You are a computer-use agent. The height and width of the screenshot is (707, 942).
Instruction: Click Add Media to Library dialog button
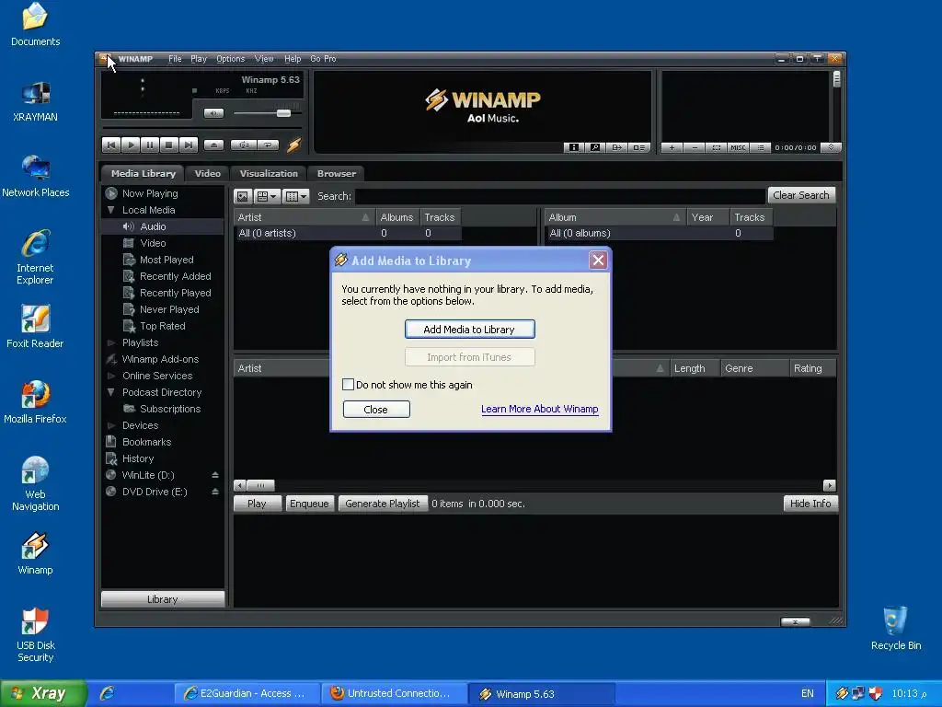click(x=470, y=330)
